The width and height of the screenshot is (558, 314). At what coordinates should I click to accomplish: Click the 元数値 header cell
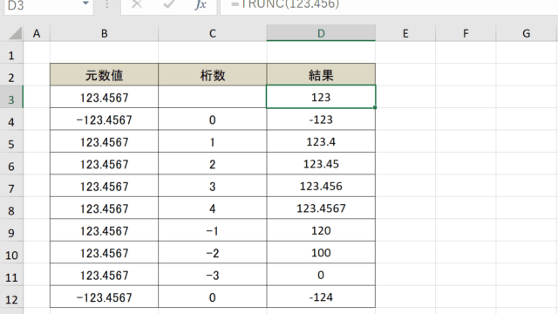pos(105,75)
